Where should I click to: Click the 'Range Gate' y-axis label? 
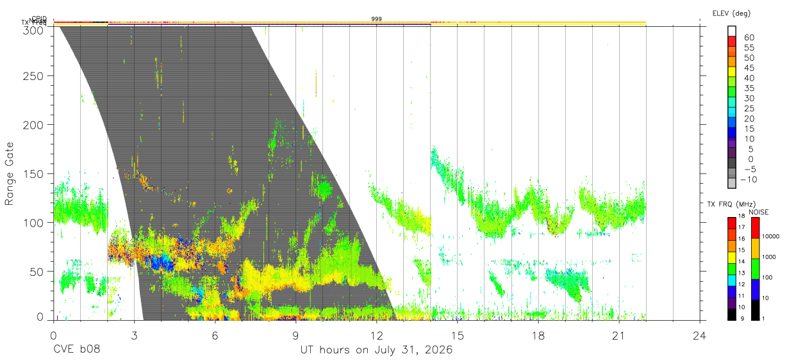(10, 174)
